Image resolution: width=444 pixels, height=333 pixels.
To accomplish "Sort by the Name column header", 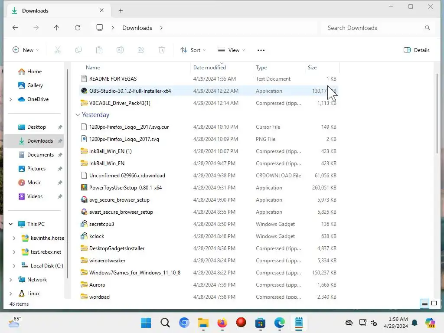I will point(93,68).
